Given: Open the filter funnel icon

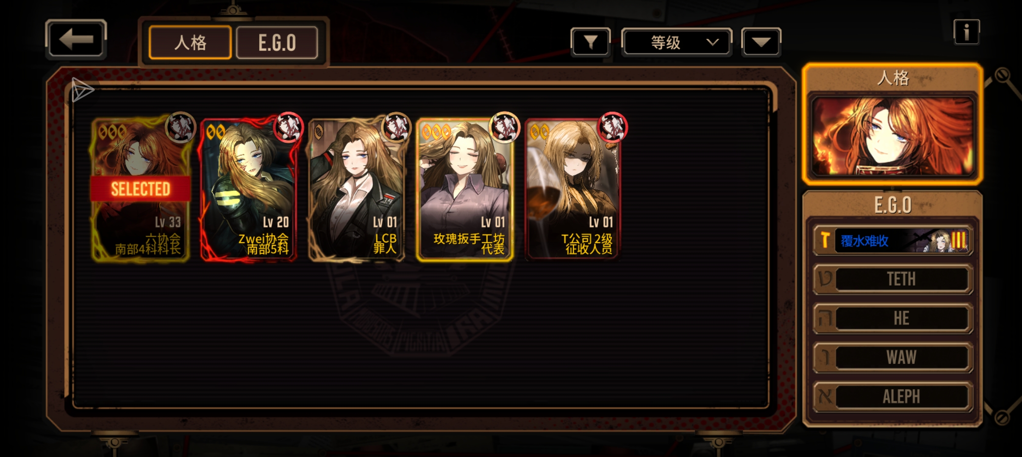Looking at the screenshot, I should point(591,42).
